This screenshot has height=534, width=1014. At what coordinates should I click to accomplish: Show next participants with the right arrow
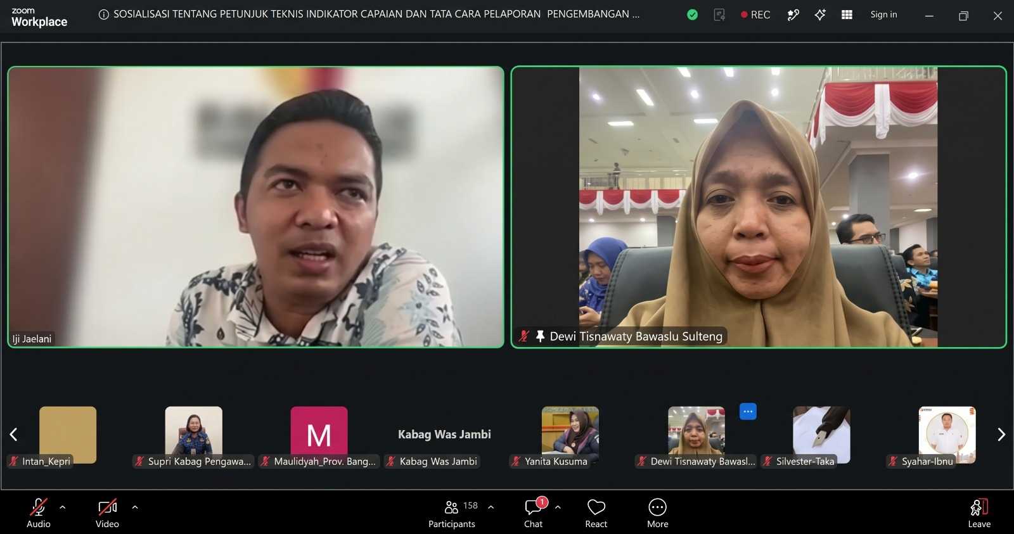1001,435
